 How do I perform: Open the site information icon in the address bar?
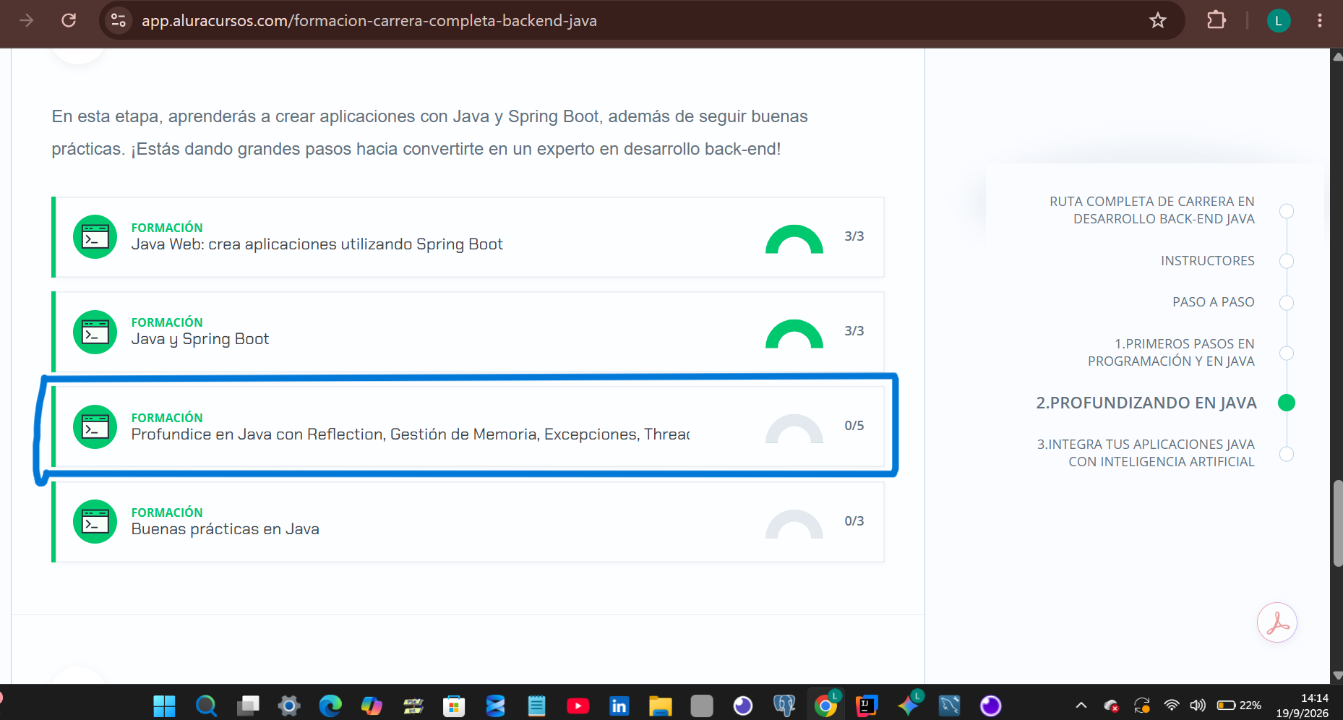click(118, 20)
